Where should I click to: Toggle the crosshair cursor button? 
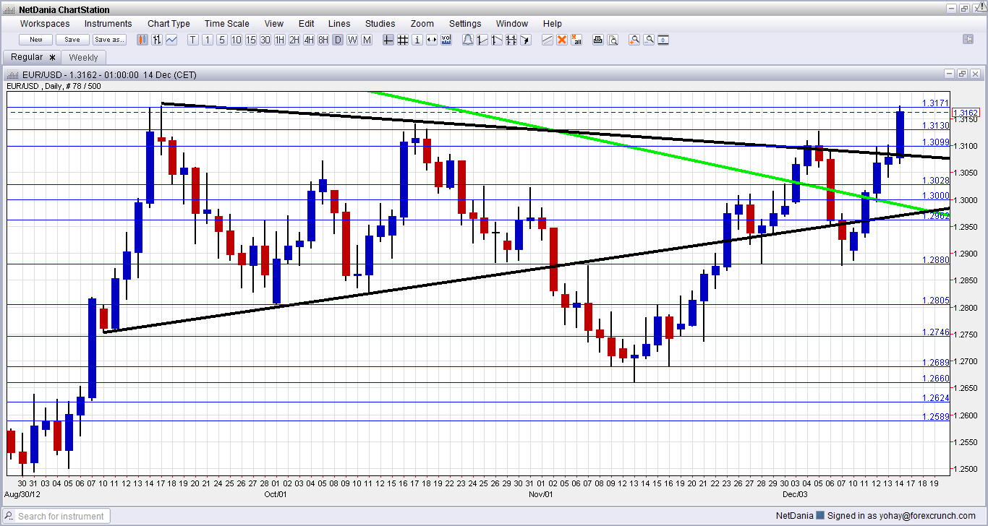point(388,40)
